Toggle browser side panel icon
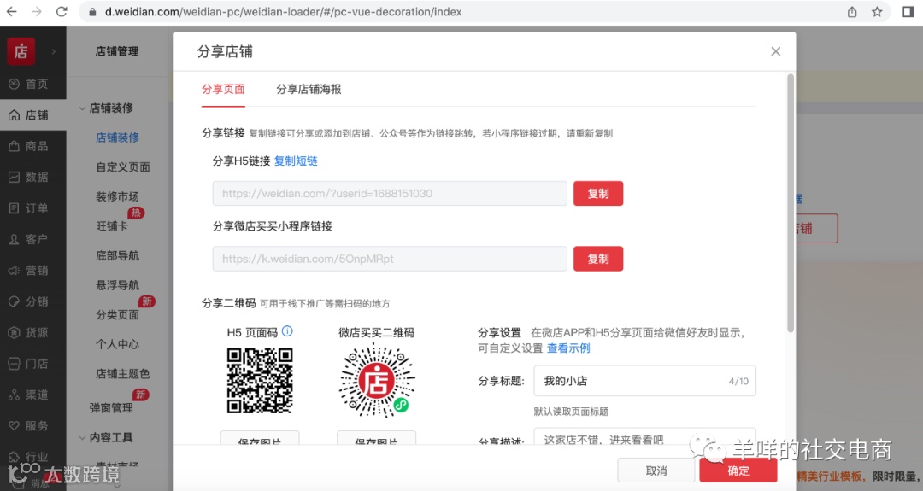The image size is (923, 491). pyautogui.click(x=908, y=12)
